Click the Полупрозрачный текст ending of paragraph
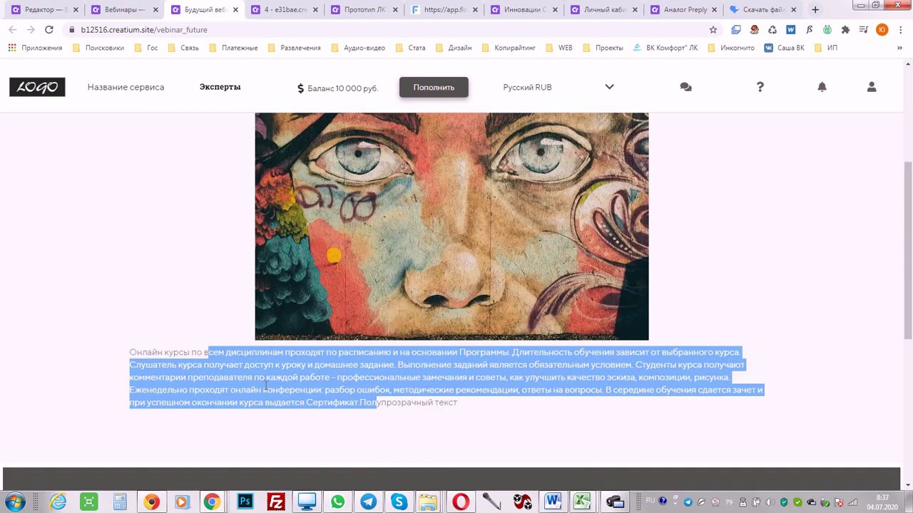This screenshot has height=513, width=913. tap(408, 403)
